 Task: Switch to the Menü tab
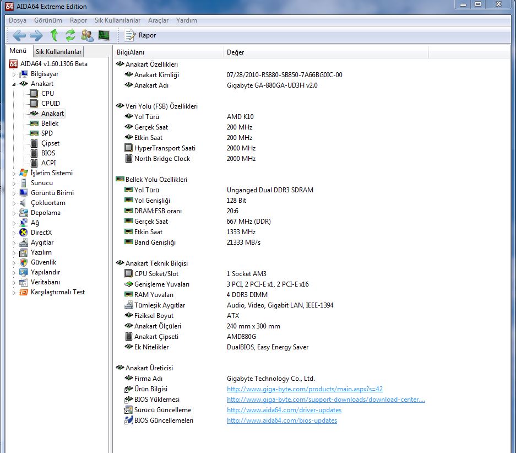(x=18, y=51)
